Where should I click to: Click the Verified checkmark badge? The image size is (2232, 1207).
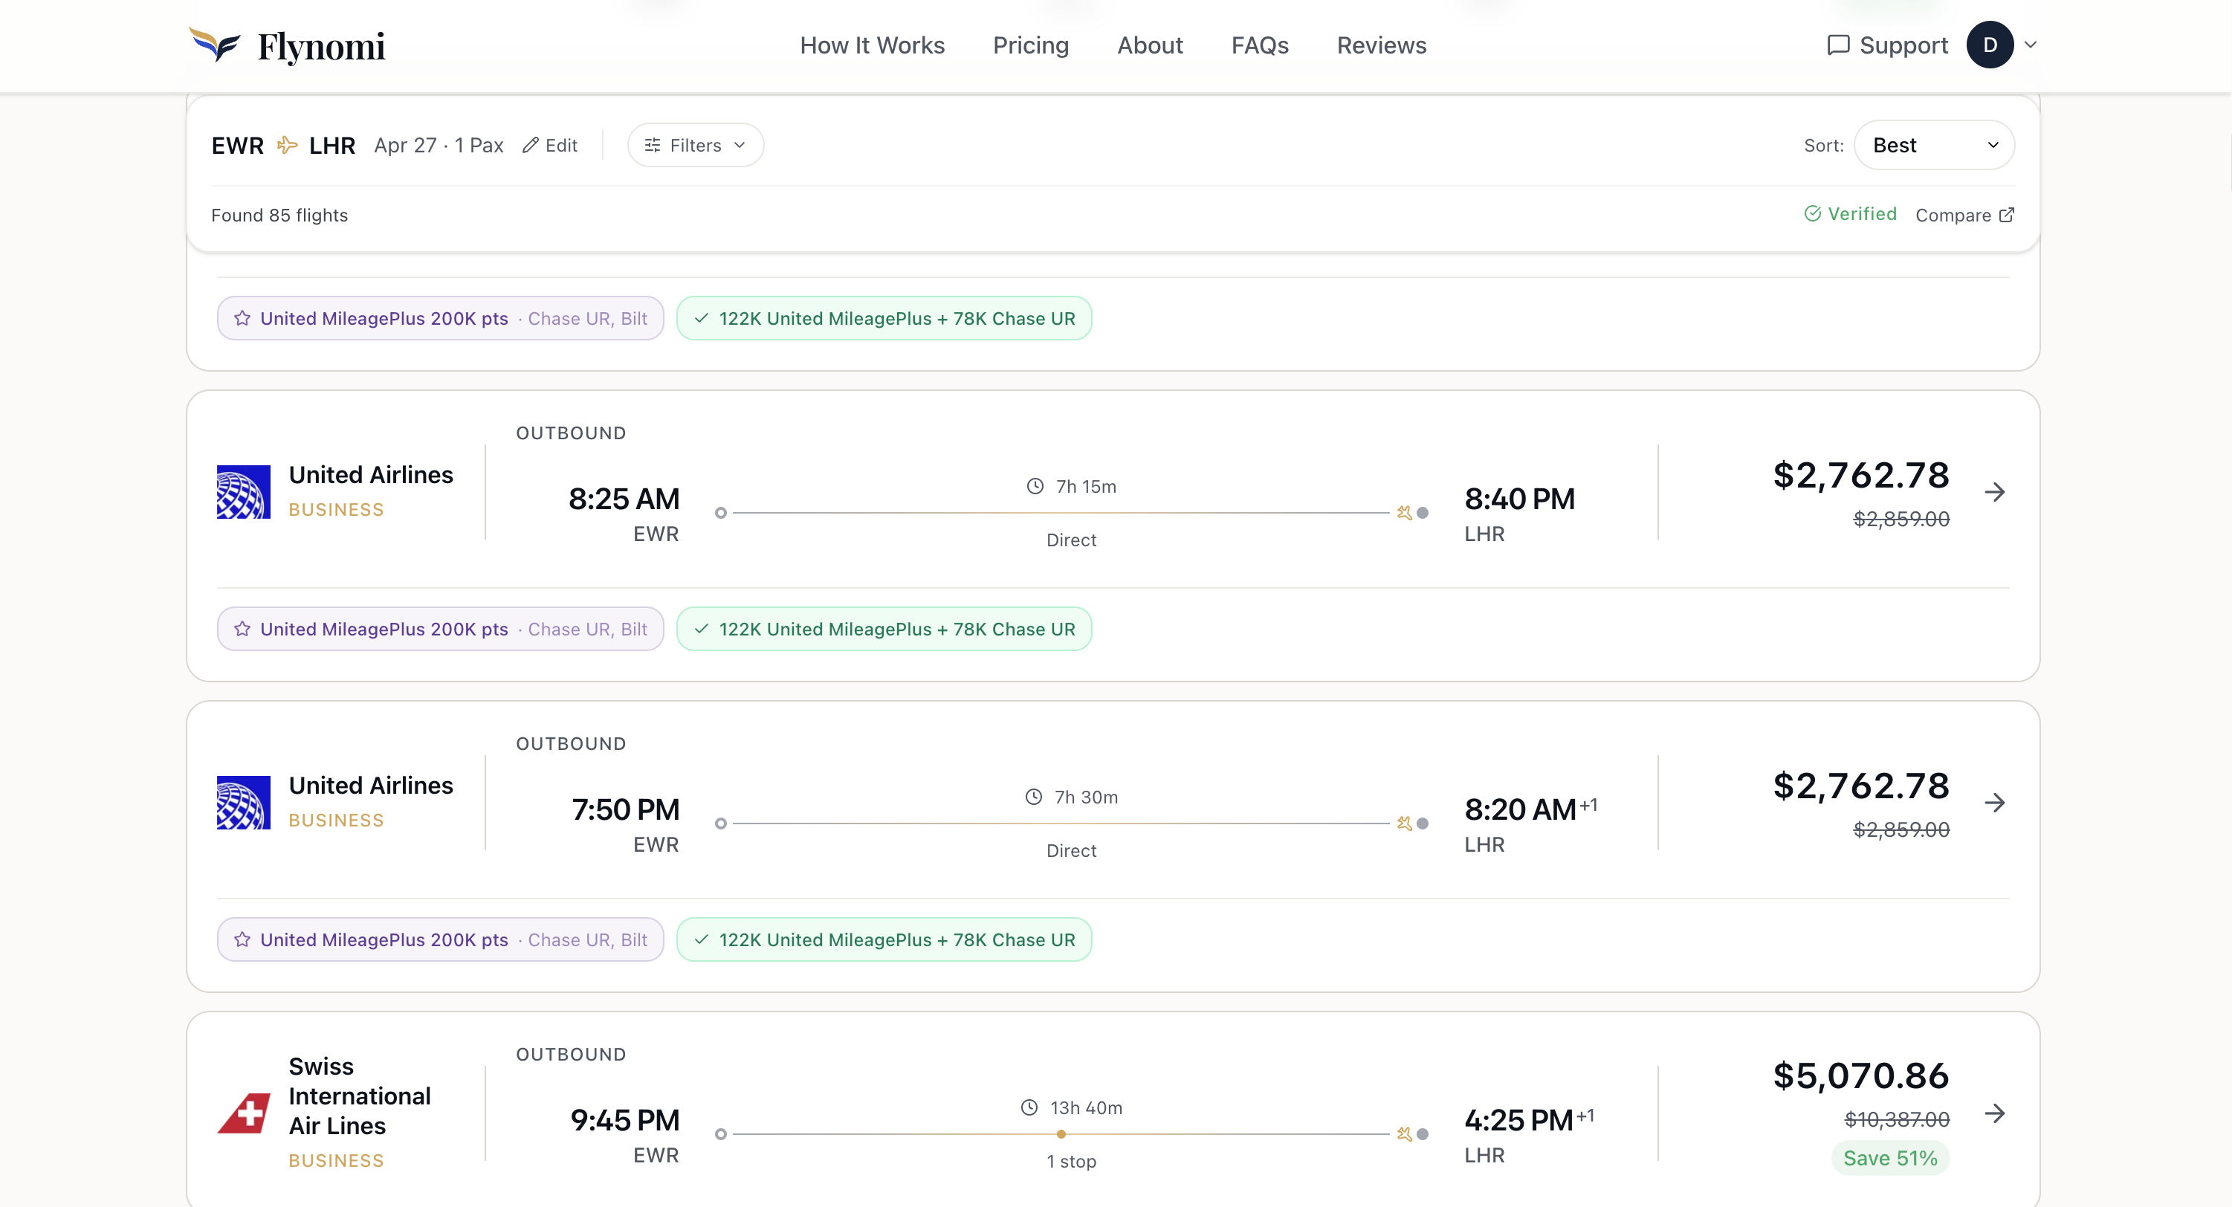click(x=1850, y=214)
